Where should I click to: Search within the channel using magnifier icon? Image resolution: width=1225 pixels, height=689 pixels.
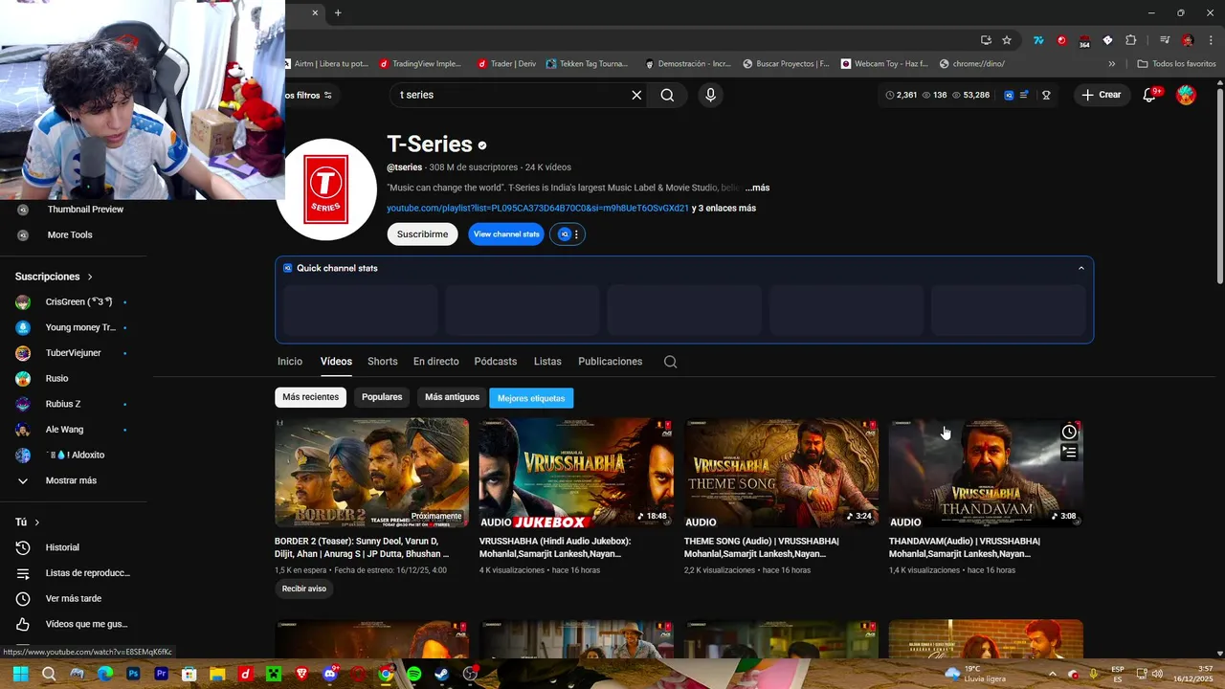pyautogui.click(x=670, y=362)
